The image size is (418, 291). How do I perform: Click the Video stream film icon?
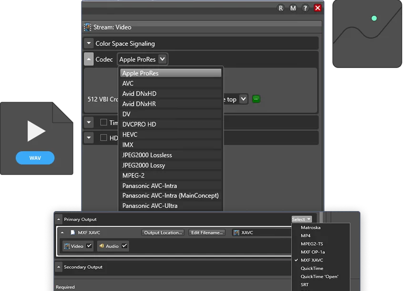pyautogui.click(x=67, y=246)
